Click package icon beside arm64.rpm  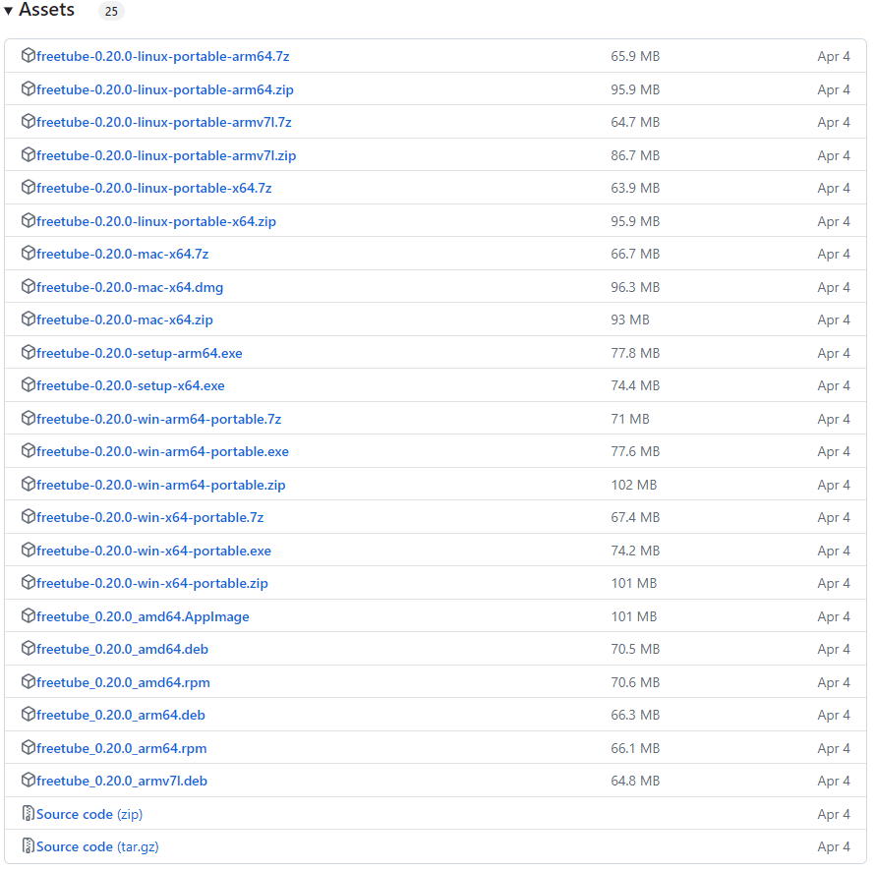[28, 747]
